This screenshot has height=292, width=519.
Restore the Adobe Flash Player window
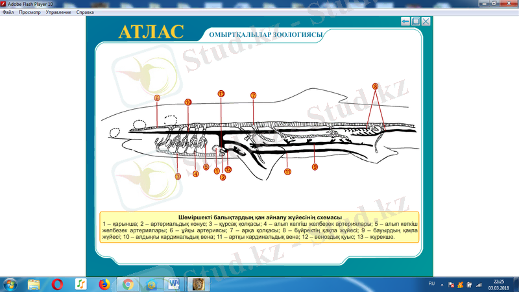pos(494,3)
